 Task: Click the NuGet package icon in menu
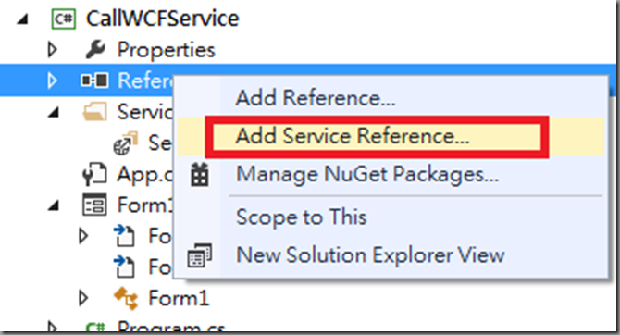[200, 174]
